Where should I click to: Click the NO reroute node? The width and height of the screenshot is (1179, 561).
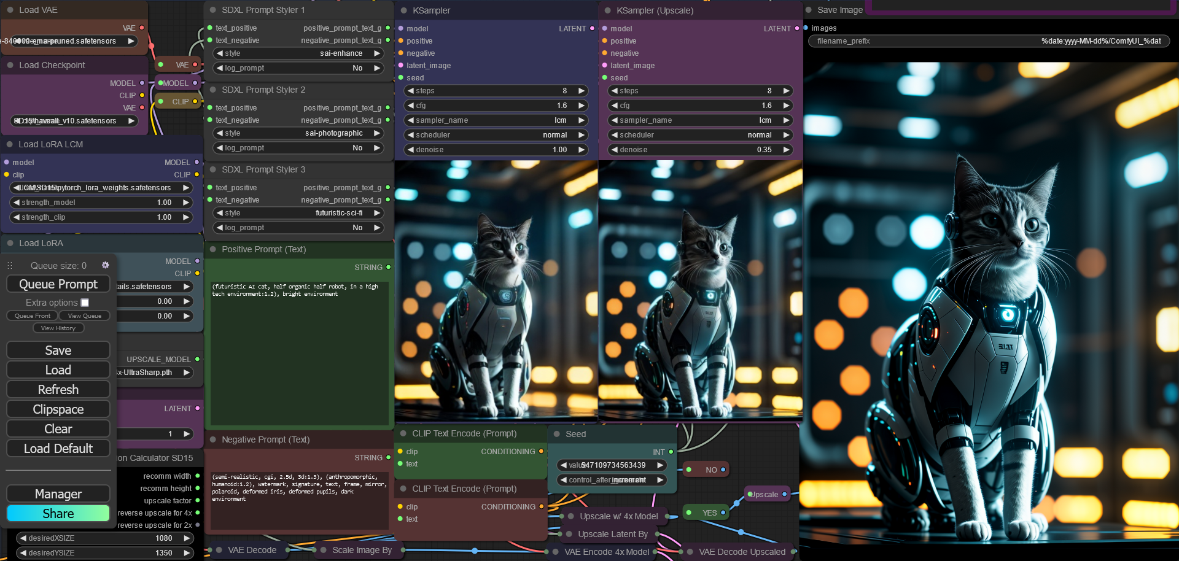coord(706,470)
